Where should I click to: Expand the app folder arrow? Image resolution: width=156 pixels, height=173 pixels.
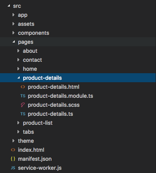14,15
